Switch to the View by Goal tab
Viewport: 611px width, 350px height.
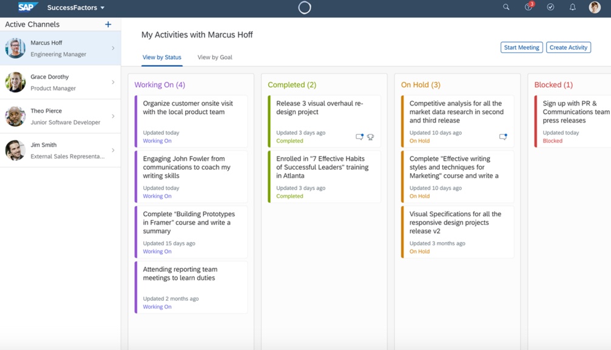214,57
